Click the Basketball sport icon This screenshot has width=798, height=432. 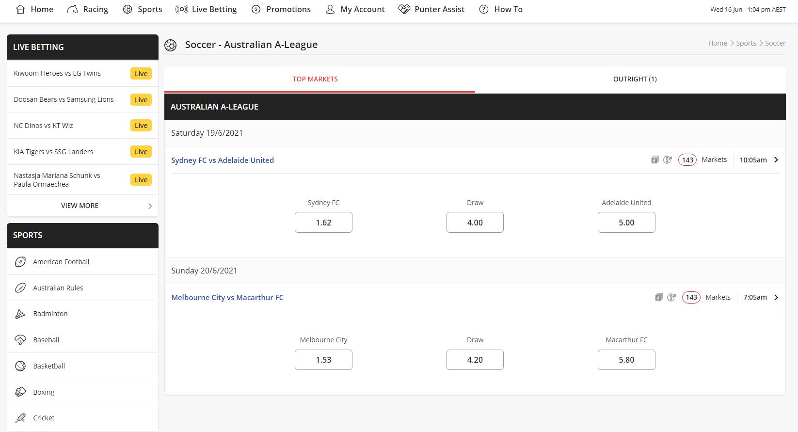coord(20,366)
